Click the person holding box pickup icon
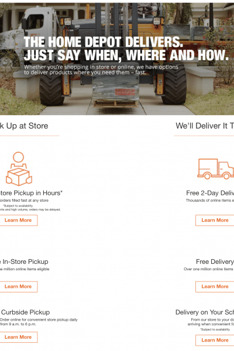This screenshot has height=351, width=234. [19, 169]
